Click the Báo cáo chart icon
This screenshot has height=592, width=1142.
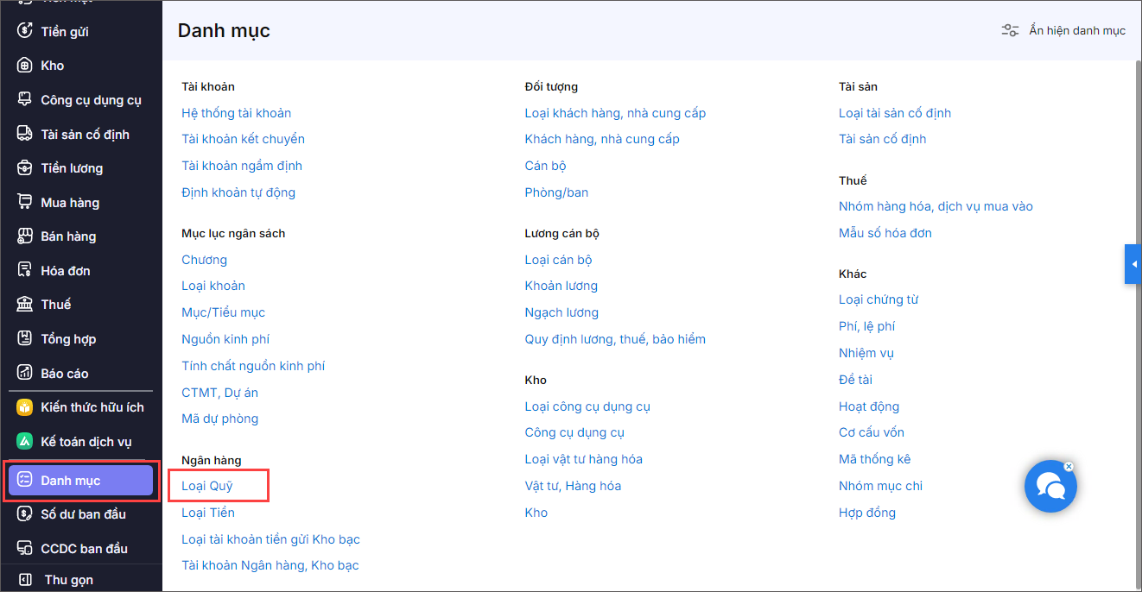(x=25, y=373)
